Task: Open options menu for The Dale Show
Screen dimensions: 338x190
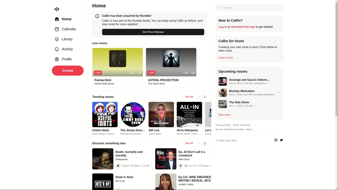Action: click(x=279, y=104)
